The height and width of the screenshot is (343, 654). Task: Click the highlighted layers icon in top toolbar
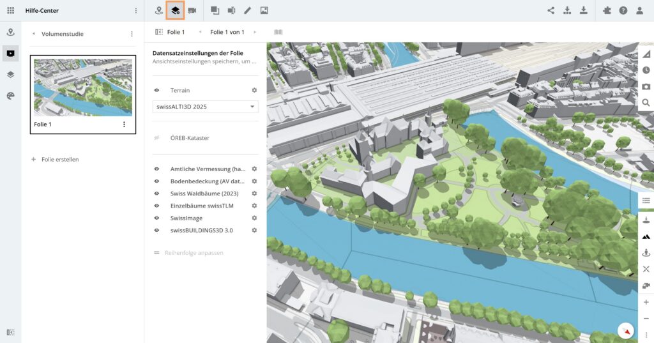[x=175, y=10]
